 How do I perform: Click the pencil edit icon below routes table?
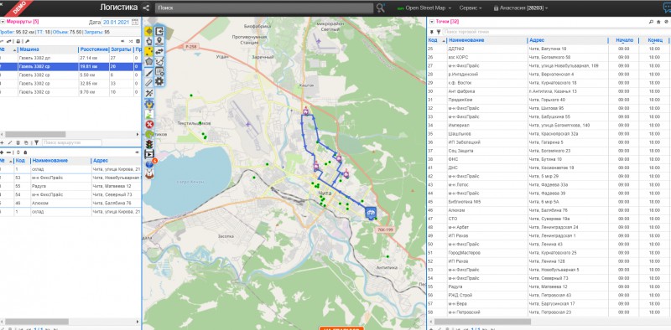(x=10, y=142)
